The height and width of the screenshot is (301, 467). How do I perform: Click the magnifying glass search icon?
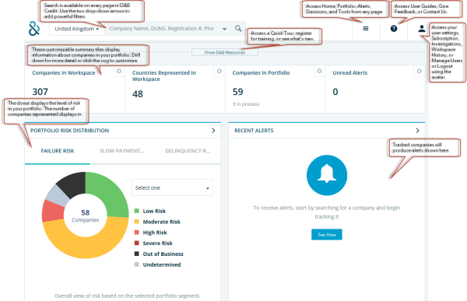(238, 29)
